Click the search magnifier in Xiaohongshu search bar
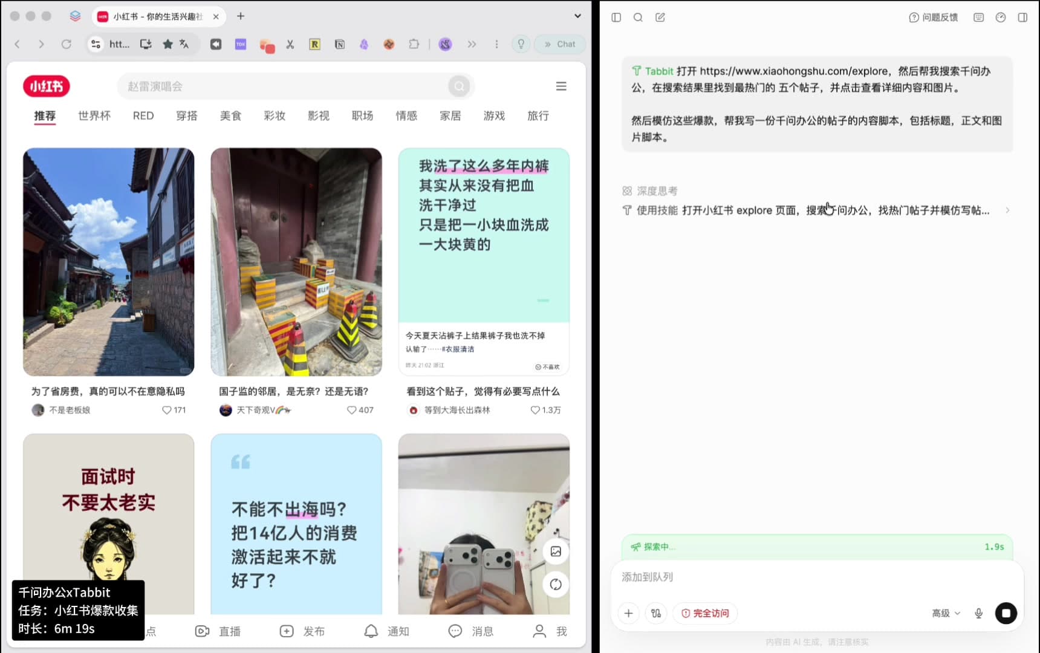This screenshot has height=653, width=1040. click(459, 86)
